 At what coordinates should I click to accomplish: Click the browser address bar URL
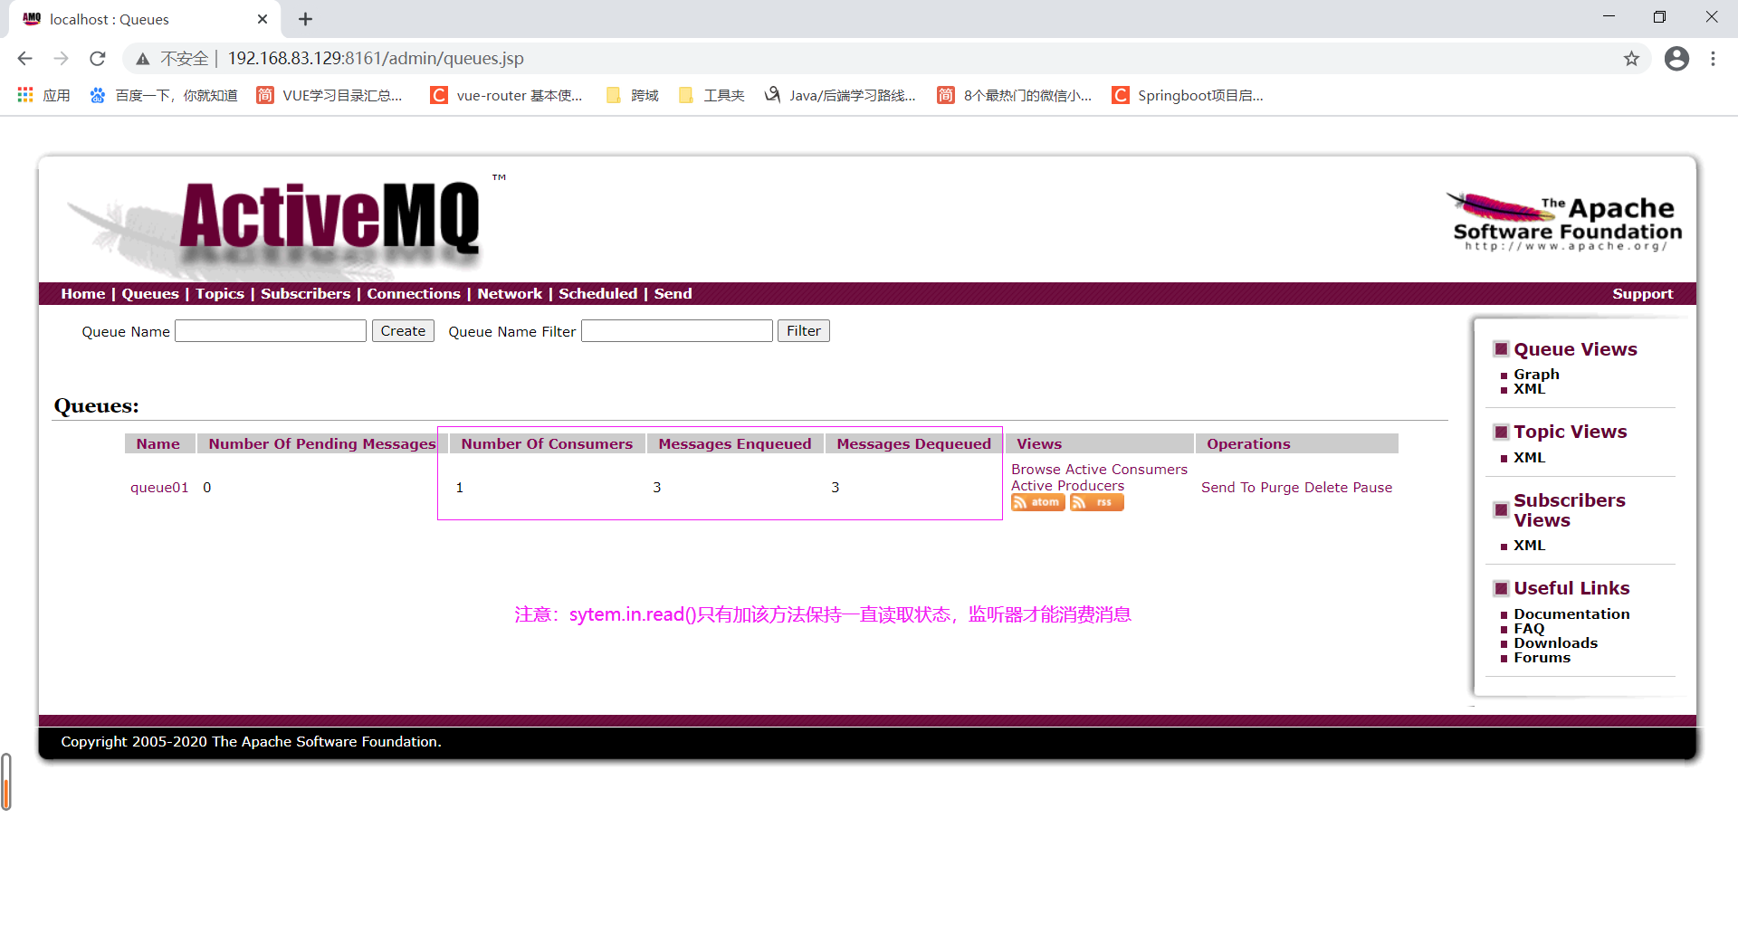pyautogui.click(x=376, y=59)
